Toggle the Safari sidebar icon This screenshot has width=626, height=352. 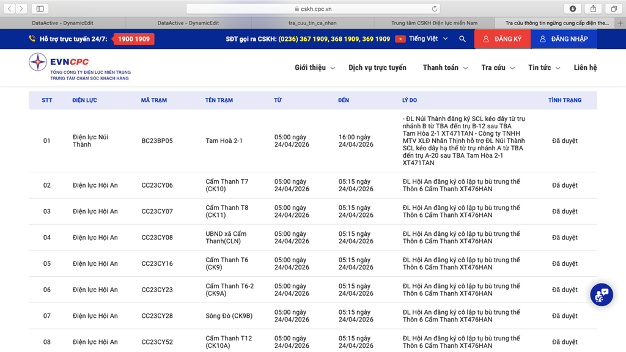pyautogui.click(x=40, y=9)
